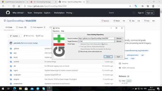Image resolution: width=162 pixels, height=91 pixels.
Task: Open the Mail app from the taskbar
Action: pos(32,89)
